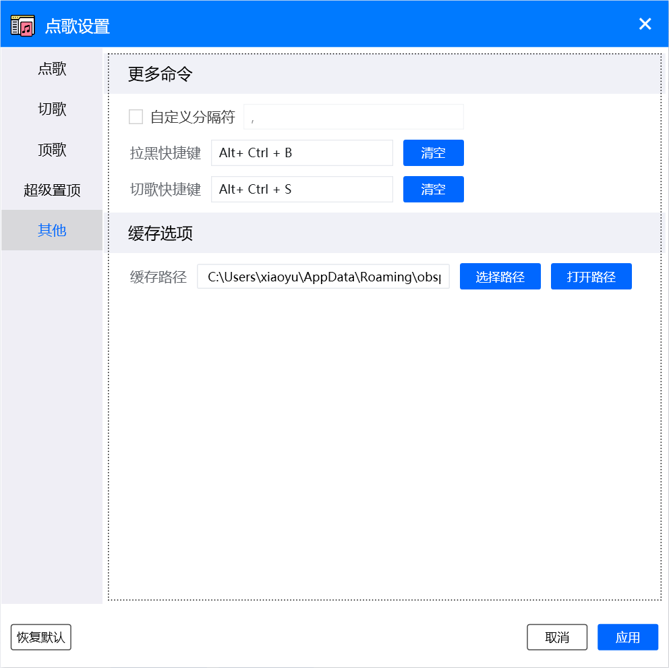669x668 pixels.
Task: Open the 超级置顶 settings section
Action: pos(52,190)
